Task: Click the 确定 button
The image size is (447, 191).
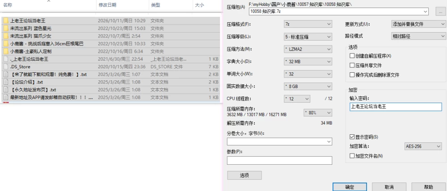Action: point(350,187)
